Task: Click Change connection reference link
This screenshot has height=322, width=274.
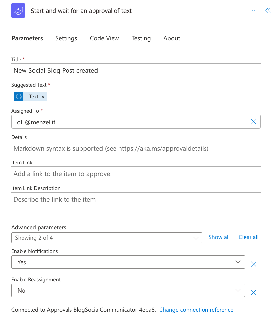Action: 196,310
